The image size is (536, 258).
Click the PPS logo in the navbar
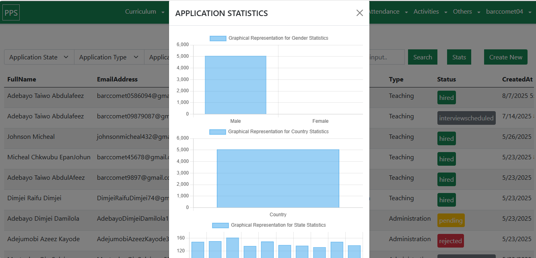click(11, 13)
